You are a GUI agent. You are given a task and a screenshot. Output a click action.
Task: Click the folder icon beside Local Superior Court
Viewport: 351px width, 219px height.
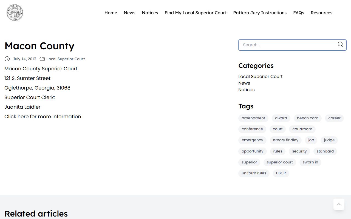click(42, 59)
